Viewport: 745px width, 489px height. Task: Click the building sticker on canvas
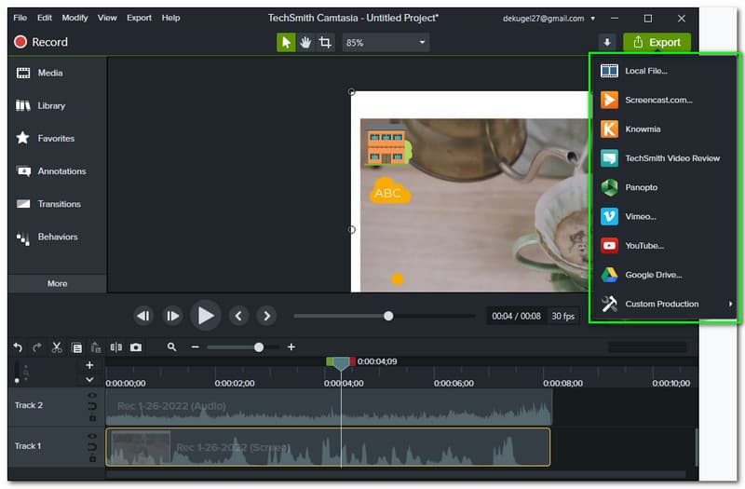click(x=388, y=146)
